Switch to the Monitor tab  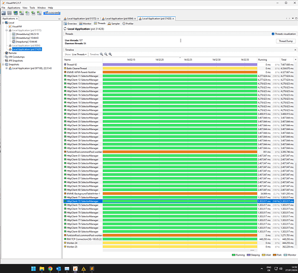[x=85, y=23]
